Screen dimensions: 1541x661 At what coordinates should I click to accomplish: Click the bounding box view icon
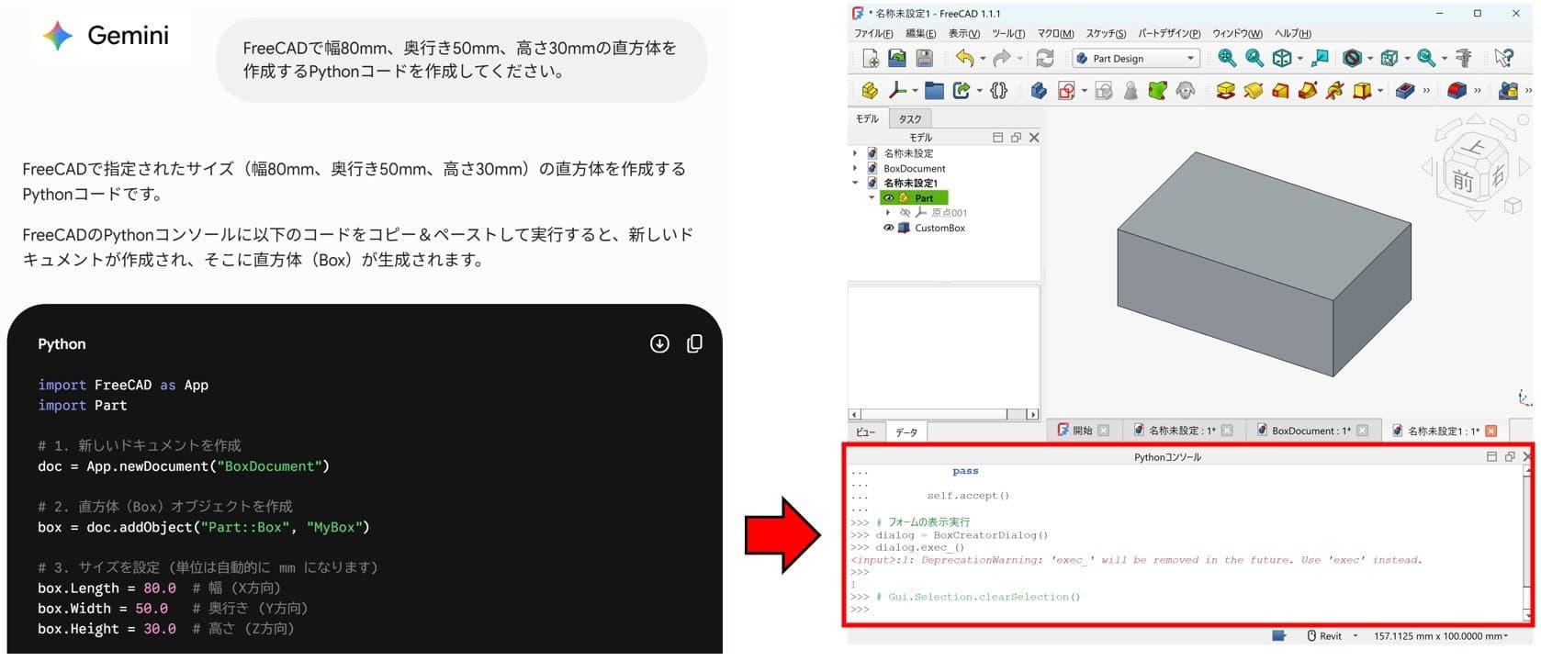(x=1389, y=59)
